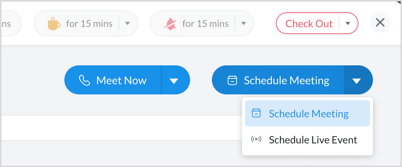Expand the Check Out dropdown arrow
This screenshot has height=167, width=402.
point(348,24)
